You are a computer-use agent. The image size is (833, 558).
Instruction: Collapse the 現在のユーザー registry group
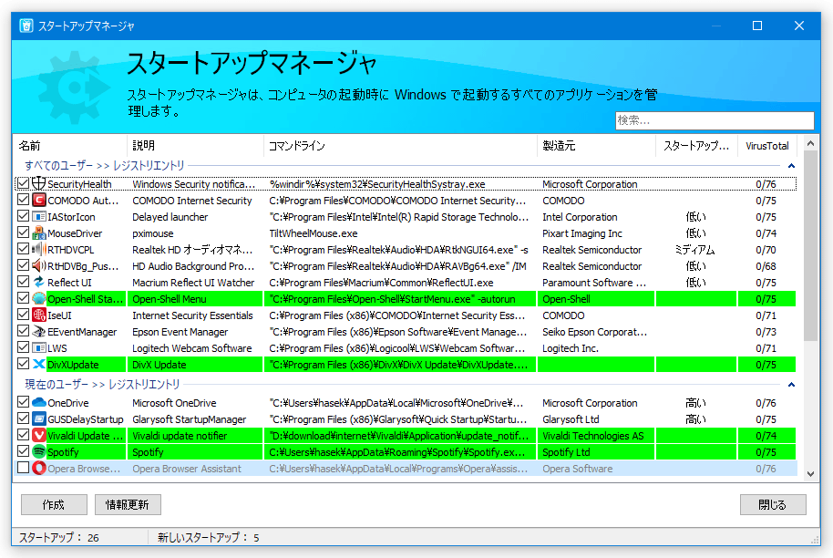point(791,384)
